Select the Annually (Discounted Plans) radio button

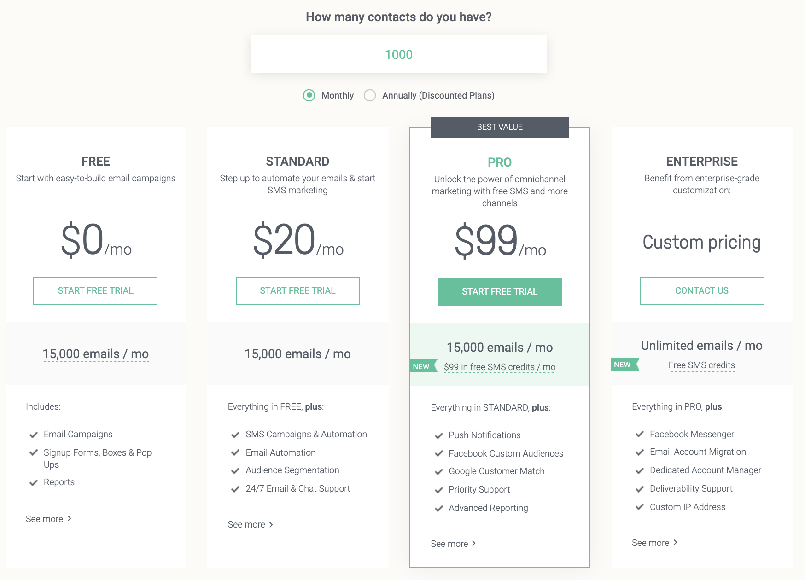[370, 95]
